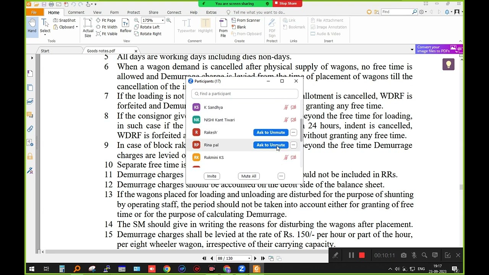Open PDF Sign tool
The width and height of the screenshot is (489, 275).
click(272, 27)
